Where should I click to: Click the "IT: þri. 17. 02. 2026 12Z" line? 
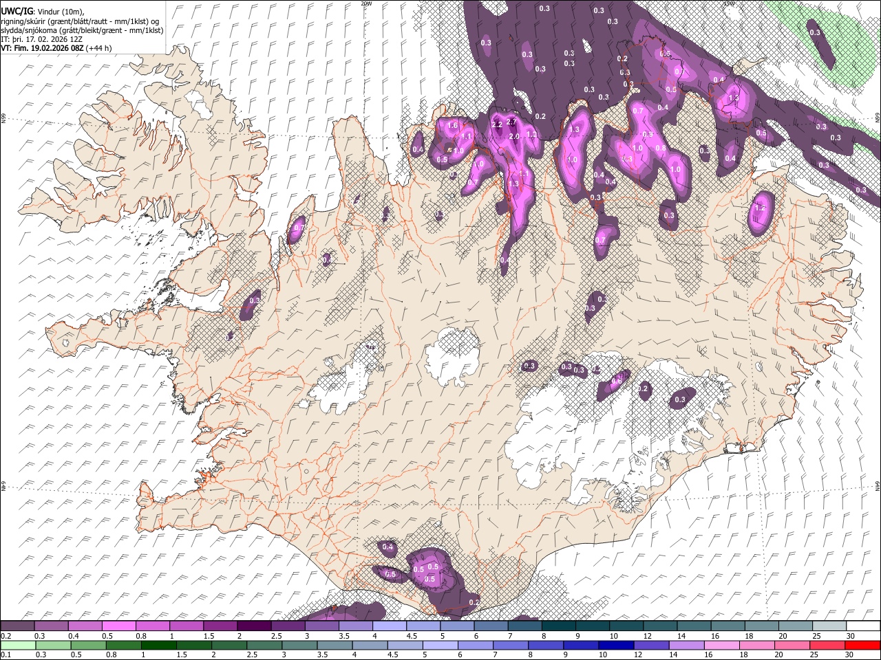43,39
